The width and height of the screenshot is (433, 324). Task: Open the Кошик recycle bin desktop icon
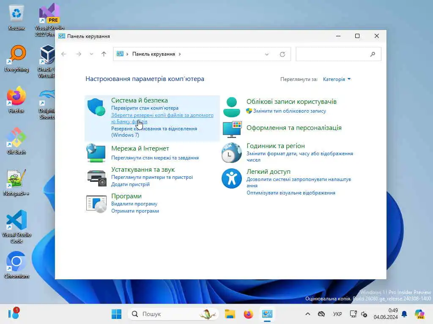16,17
